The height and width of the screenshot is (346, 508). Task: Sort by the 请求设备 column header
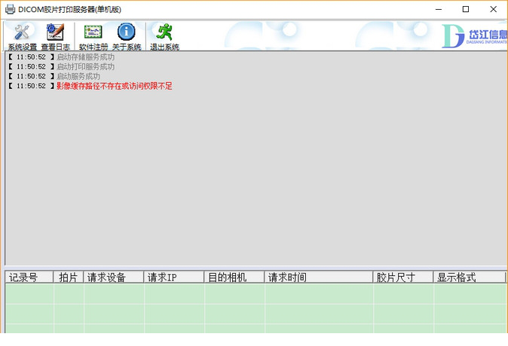113,277
